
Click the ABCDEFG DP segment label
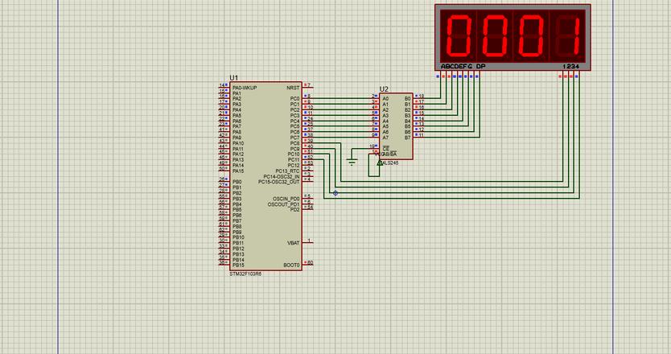[x=463, y=66]
